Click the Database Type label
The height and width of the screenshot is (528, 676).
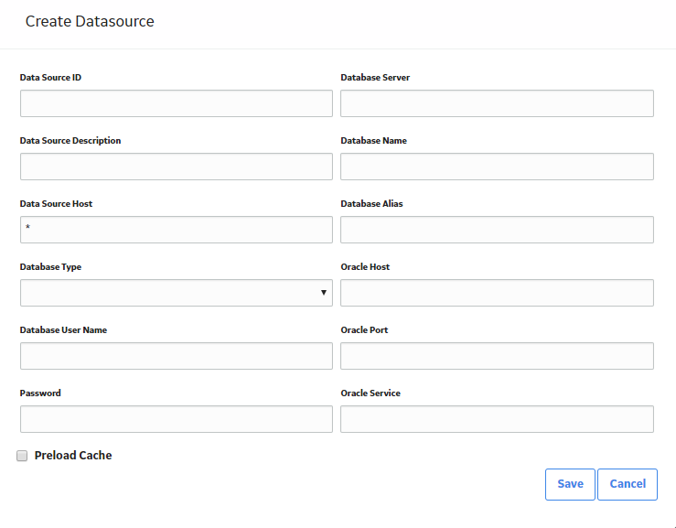coord(50,267)
